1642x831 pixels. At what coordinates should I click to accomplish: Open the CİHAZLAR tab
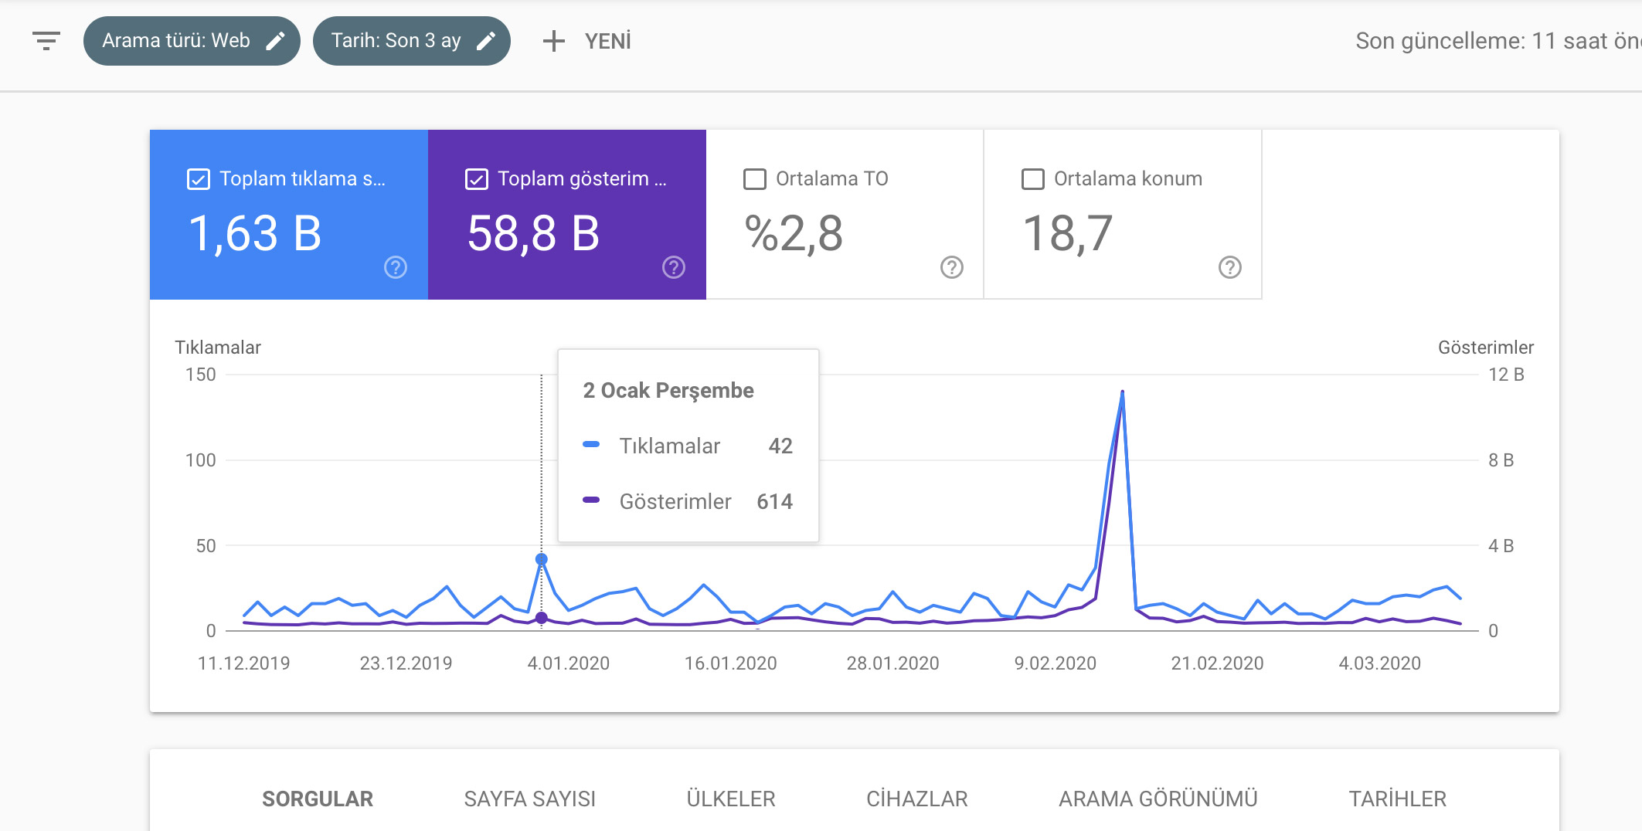[917, 799]
